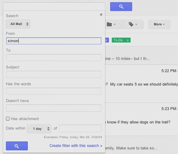Click the bottom blue search magnifier button
The image size is (178, 154).
[17, 146]
